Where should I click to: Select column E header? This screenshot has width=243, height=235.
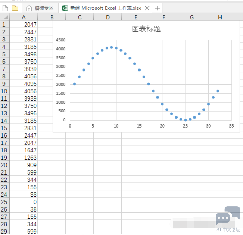[x=136, y=17]
